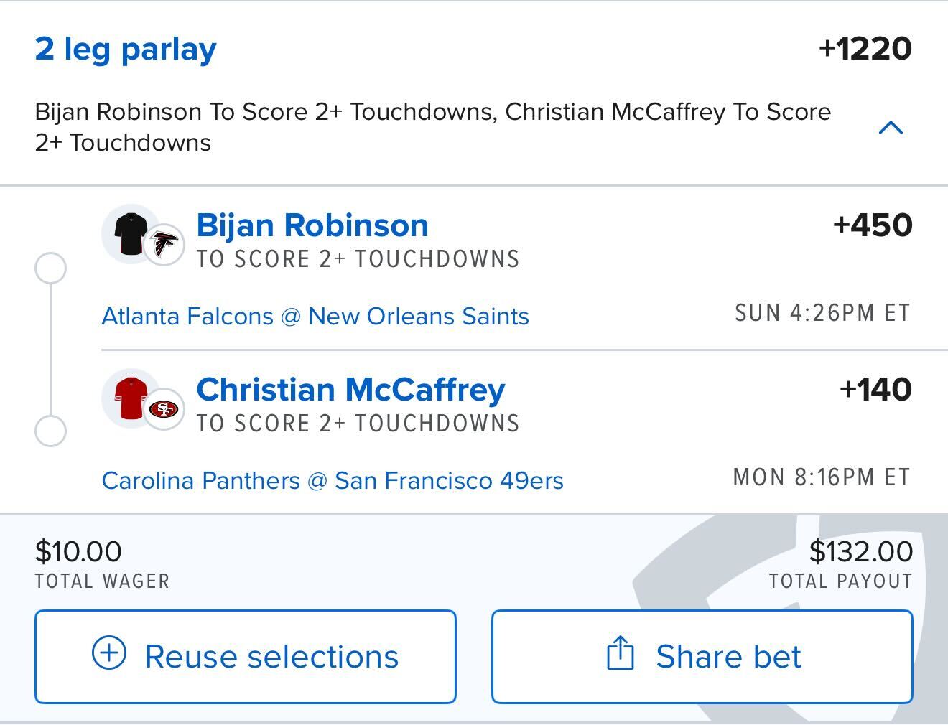The image size is (948, 725).
Task: Collapse the parlay legs with the chevron
Action: tap(891, 128)
